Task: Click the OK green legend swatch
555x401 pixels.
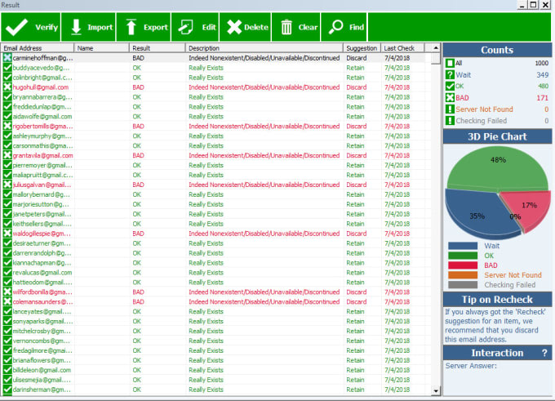Action: point(463,256)
